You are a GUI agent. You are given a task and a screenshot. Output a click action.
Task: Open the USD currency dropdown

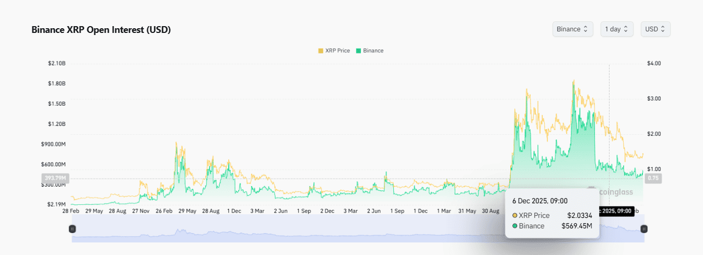(x=655, y=29)
